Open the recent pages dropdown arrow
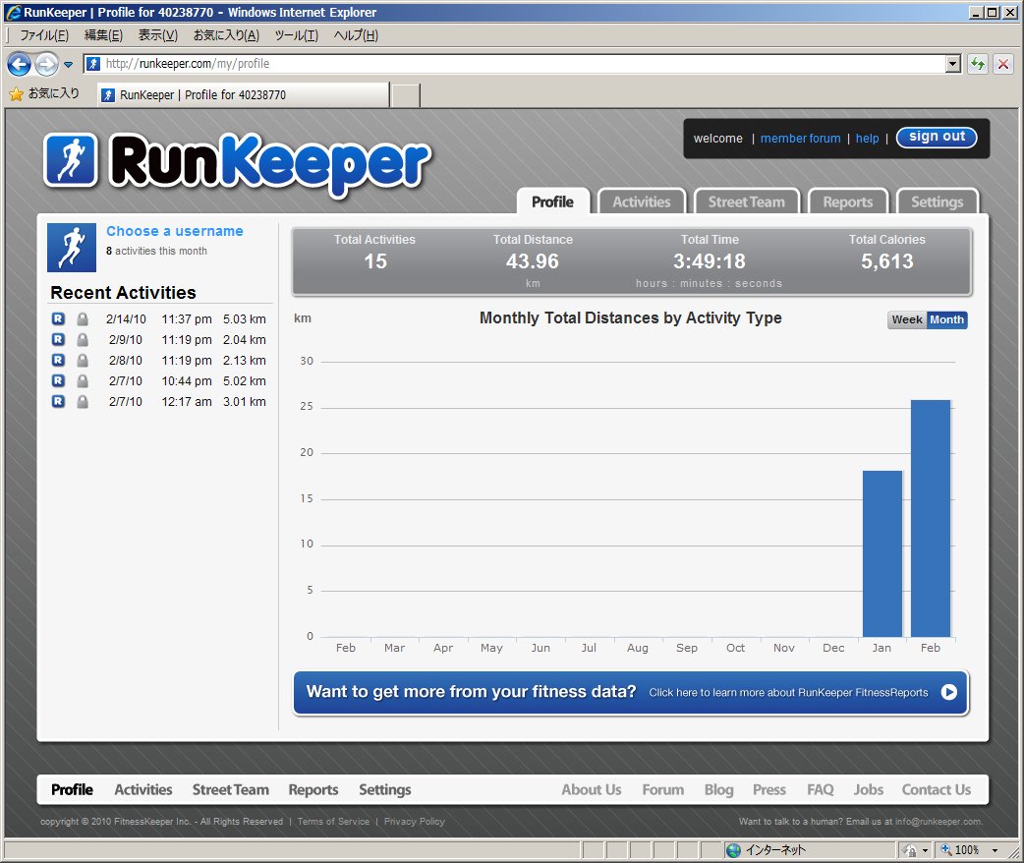Screen dimensions: 1024x863 tap(69, 65)
